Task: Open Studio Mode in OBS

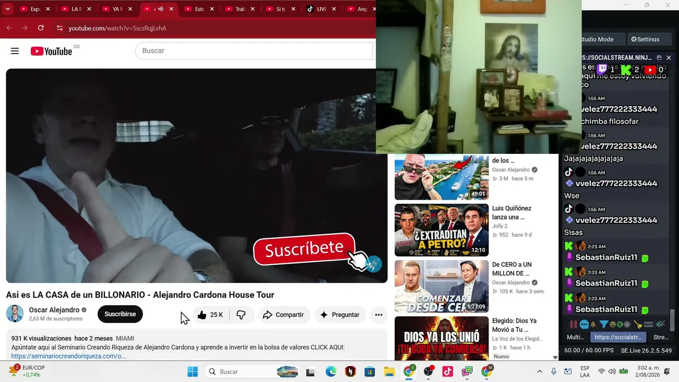Action: [597, 39]
